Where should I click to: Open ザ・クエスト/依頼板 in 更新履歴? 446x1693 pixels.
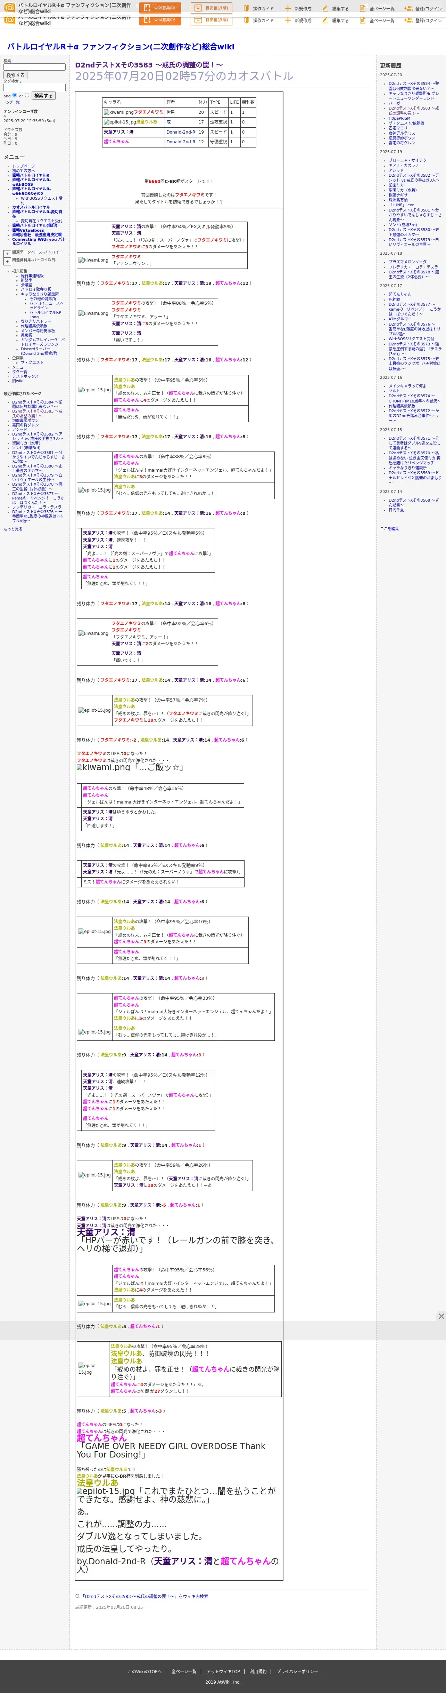[406, 123]
